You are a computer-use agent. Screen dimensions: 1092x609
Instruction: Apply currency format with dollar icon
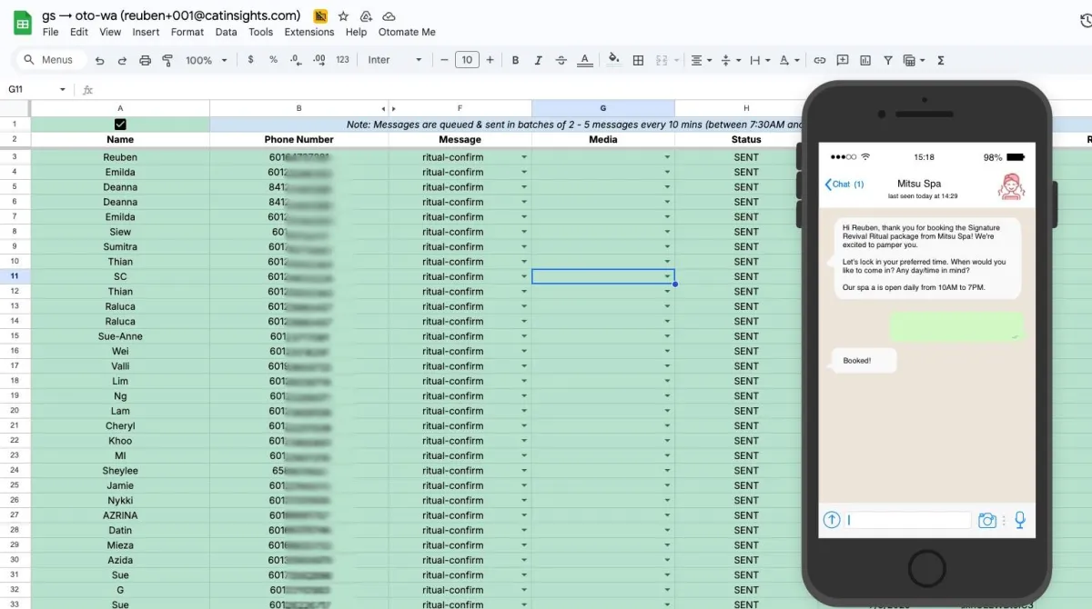click(251, 60)
